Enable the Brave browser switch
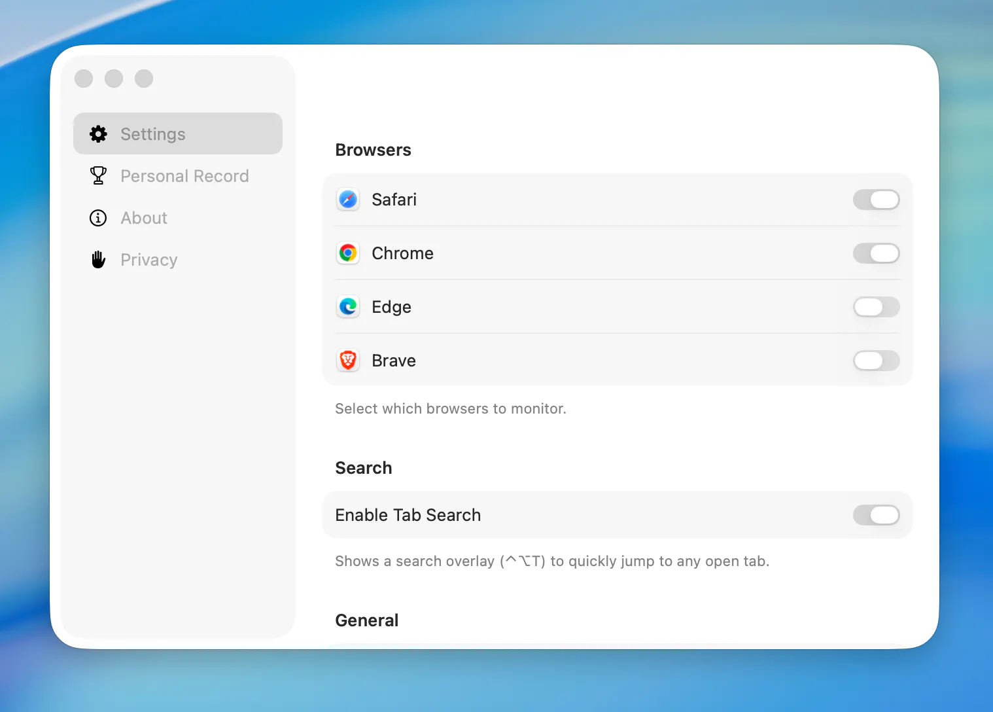Viewport: 993px width, 712px height. [876, 361]
